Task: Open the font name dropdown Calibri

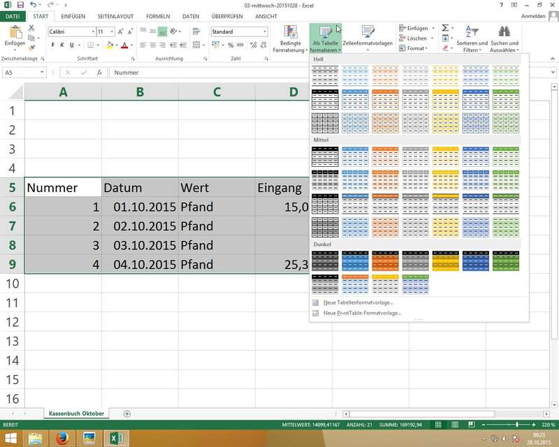Action: (x=72, y=31)
